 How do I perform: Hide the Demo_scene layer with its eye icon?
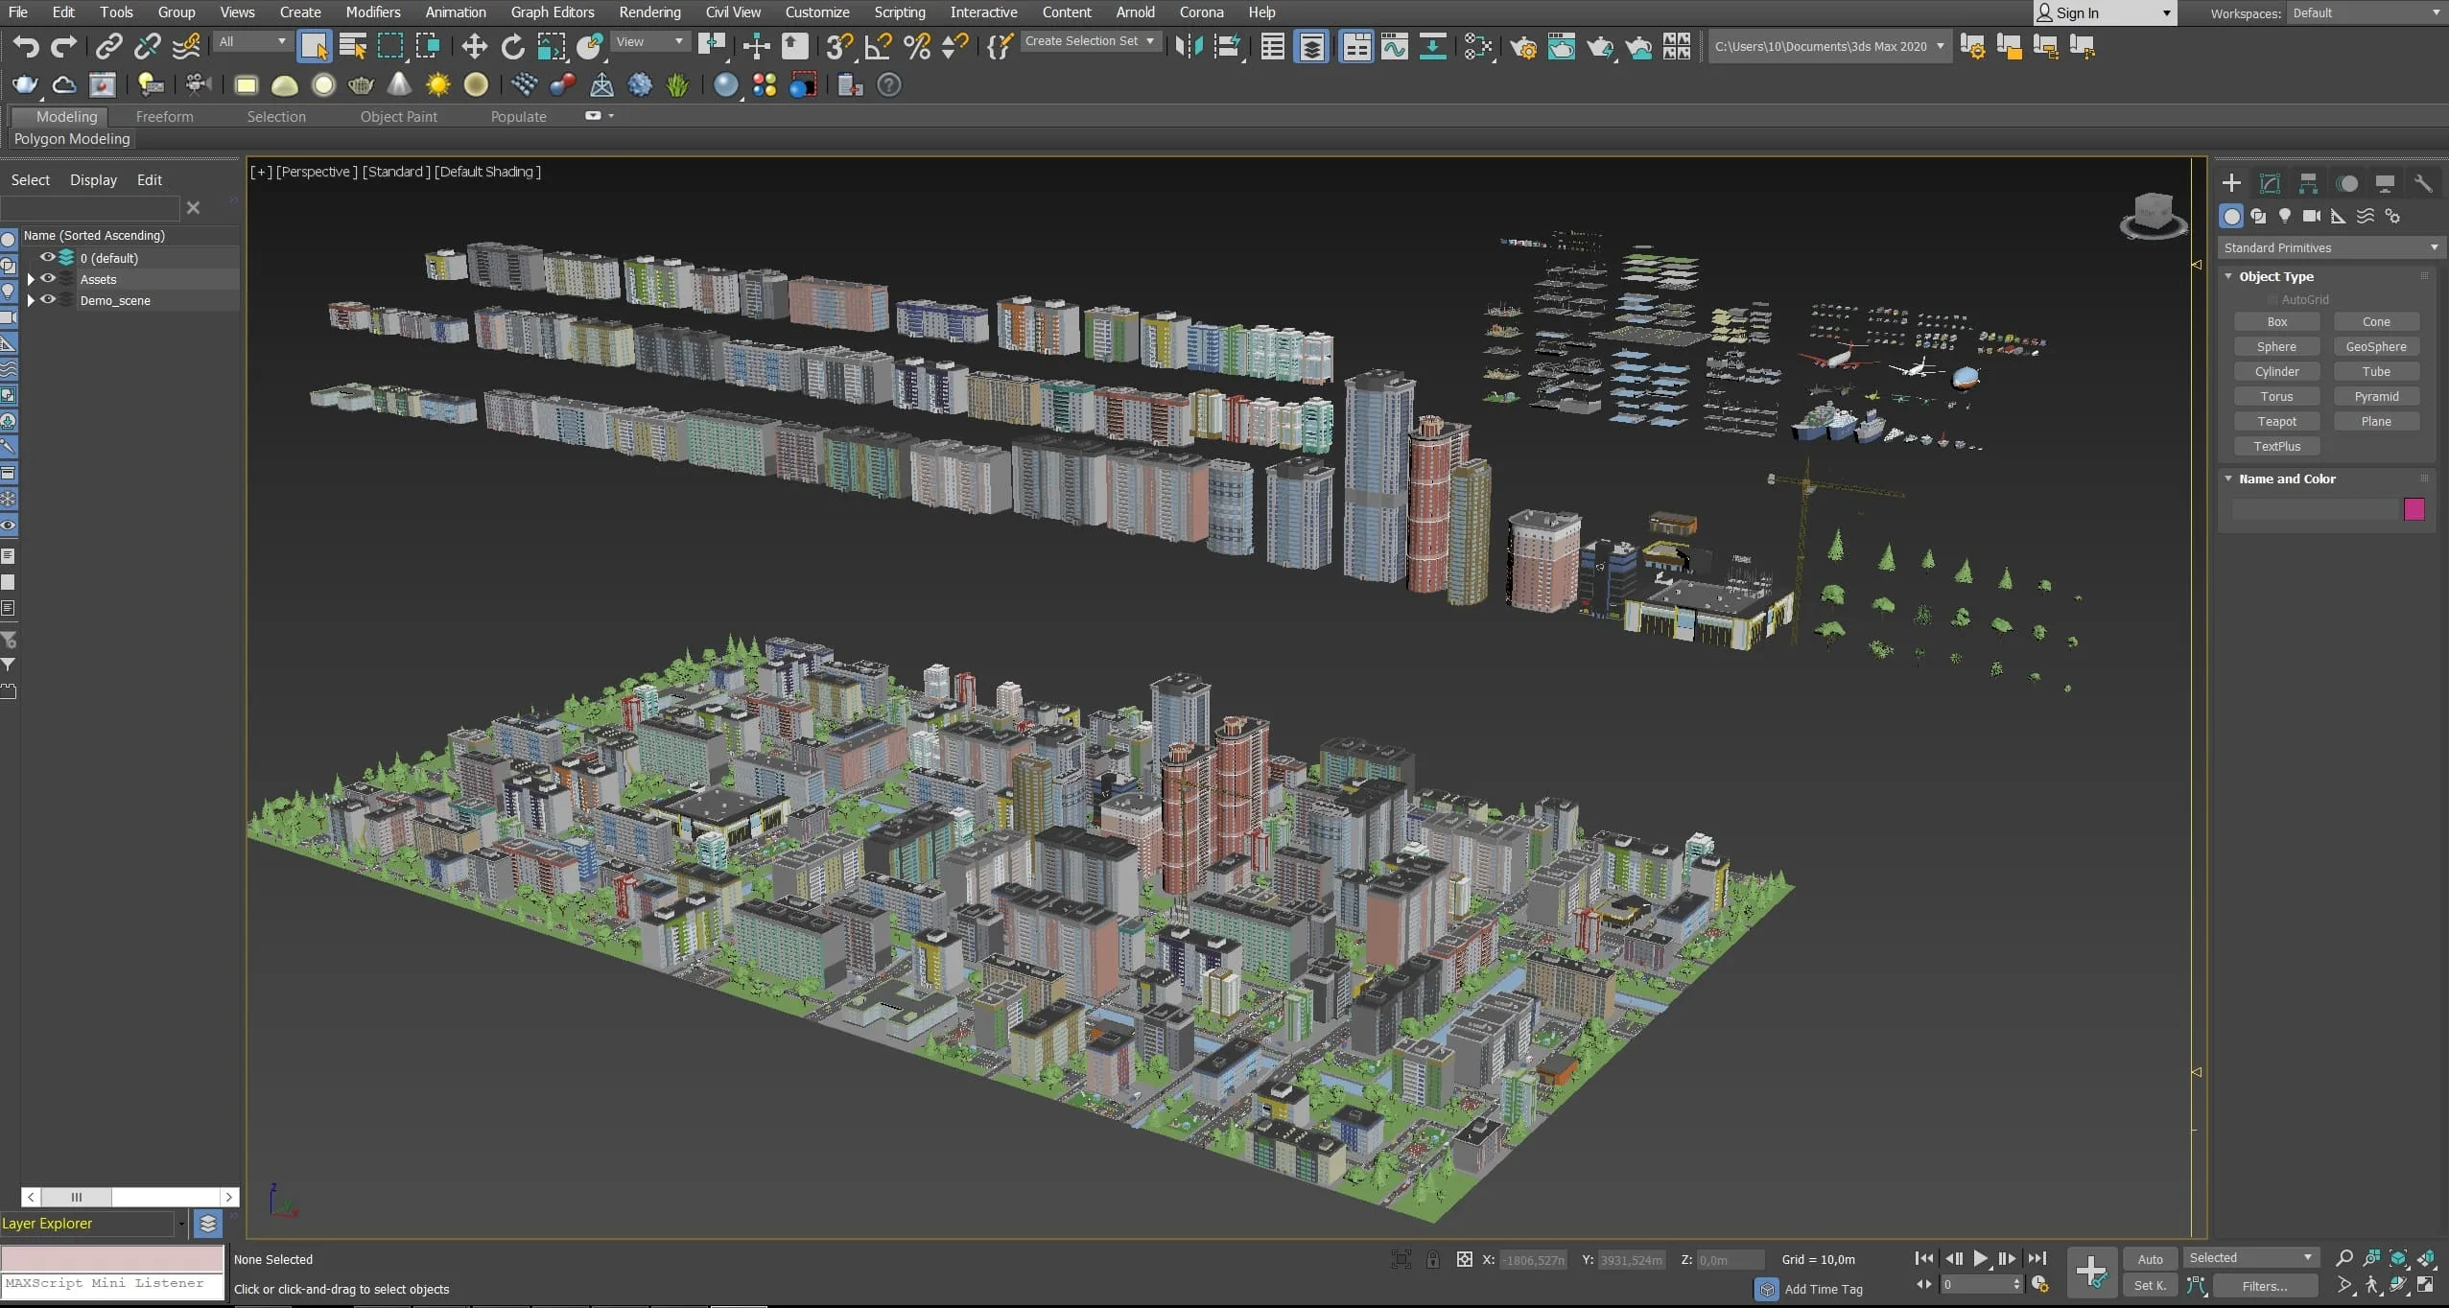(47, 299)
